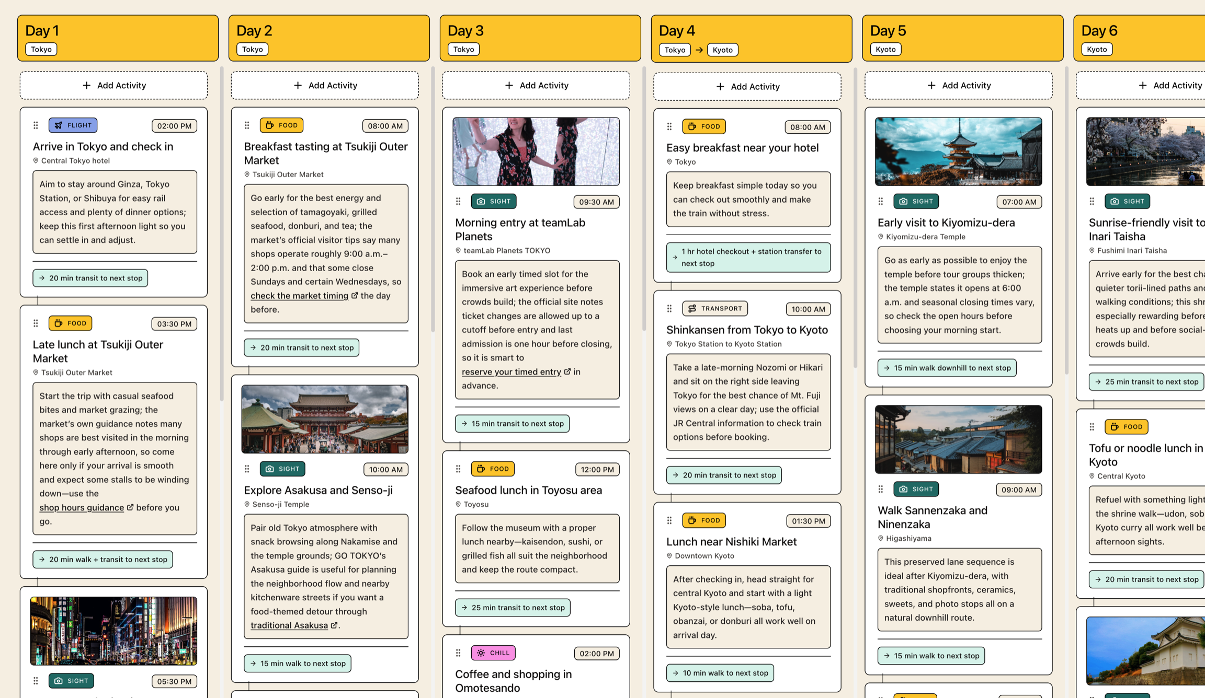Screen dimensions: 1205x698
Task: Click FOOD tag on Seafood lunch in Toyosu
Action: [x=493, y=469]
